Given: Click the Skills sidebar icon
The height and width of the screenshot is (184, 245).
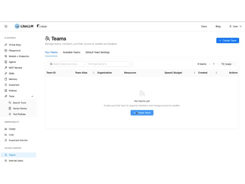Looking at the screenshot, I should [6, 73].
